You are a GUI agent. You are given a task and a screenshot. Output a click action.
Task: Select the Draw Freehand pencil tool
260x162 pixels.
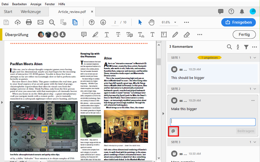175,35
